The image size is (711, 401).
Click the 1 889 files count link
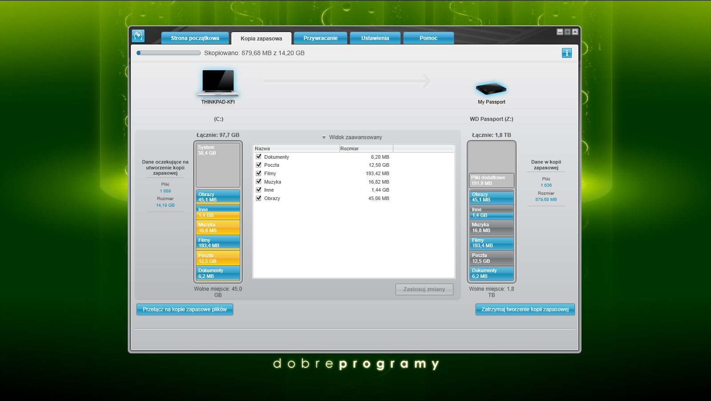tap(165, 191)
